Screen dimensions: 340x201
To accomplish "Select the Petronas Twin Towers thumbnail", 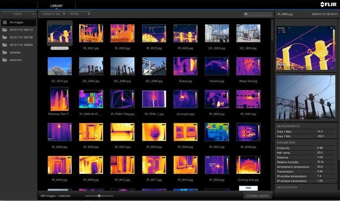I will [x=59, y=99].
